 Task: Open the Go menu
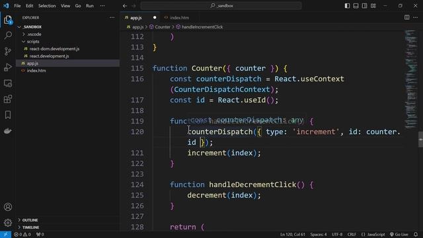[x=78, y=6]
